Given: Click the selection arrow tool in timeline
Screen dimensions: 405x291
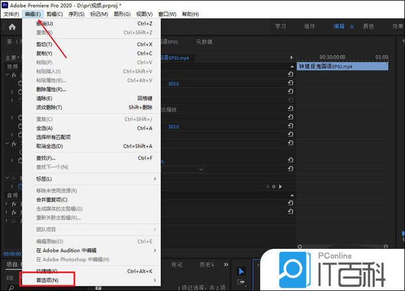Looking at the screenshot, I should 241,271.
